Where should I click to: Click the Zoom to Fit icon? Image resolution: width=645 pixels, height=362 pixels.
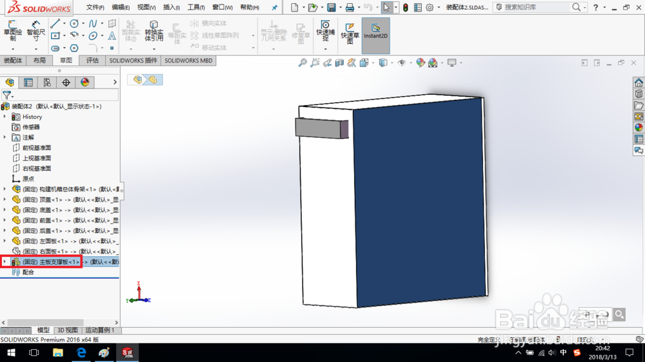pos(303,62)
